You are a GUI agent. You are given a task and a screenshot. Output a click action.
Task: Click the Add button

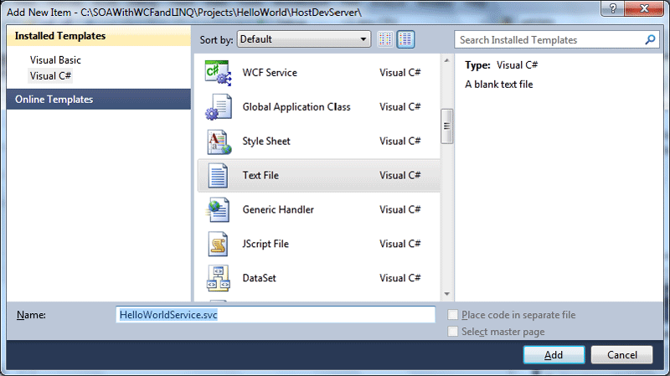coord(554,354)
